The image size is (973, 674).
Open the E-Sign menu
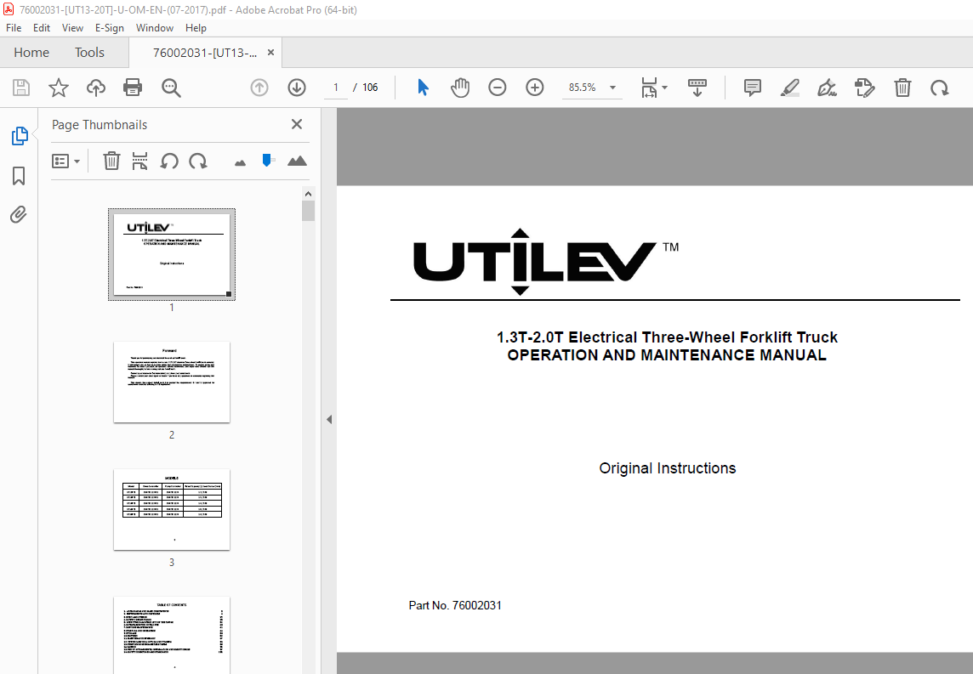pos(109,28)
